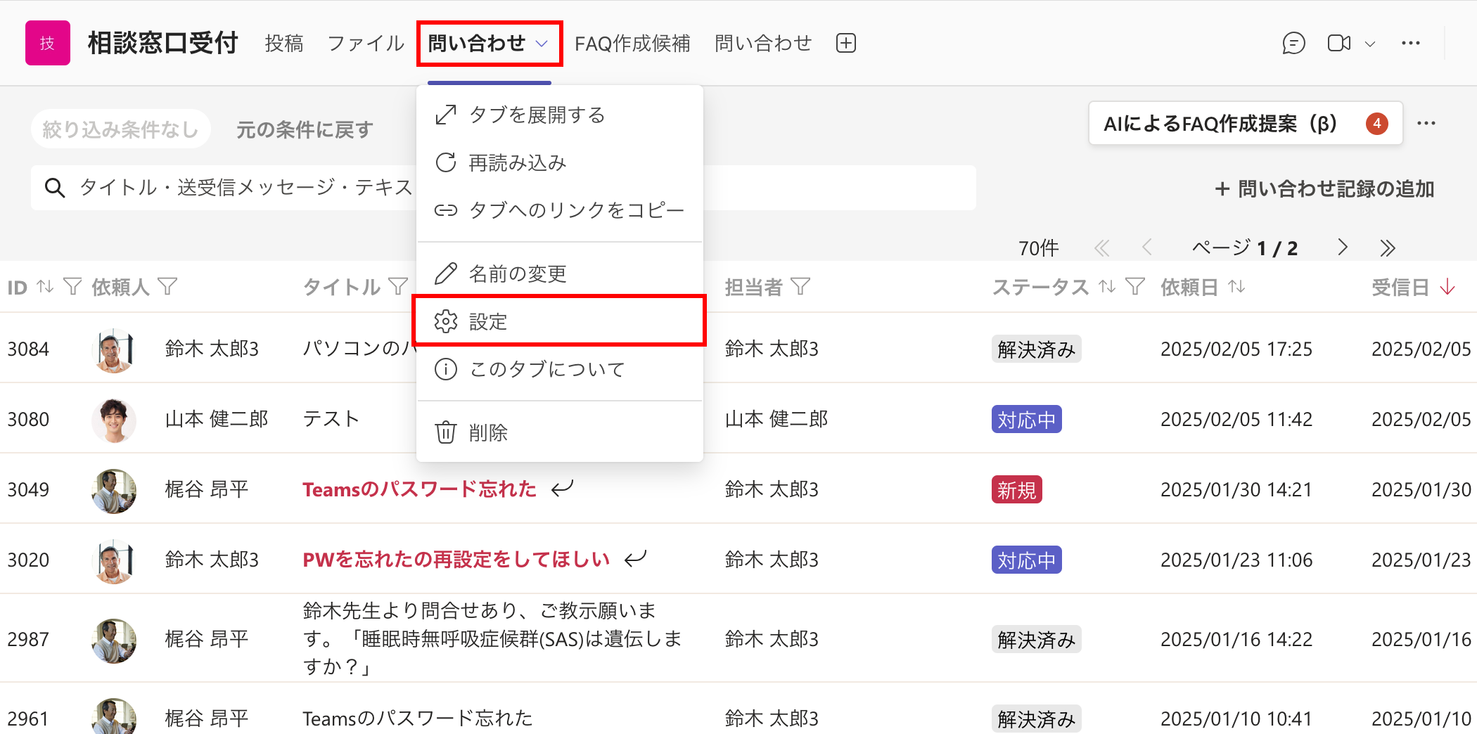Viewport: 1477px width, 734px height.
Task: Click the red 4 notification badge
Action: (x=1376, y=124)
